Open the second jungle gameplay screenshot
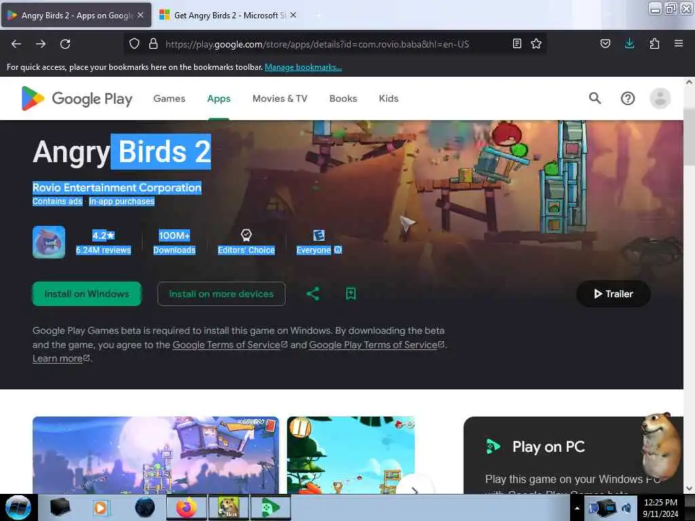The height and width of the screenshot is (521, 695). [351, 455]
